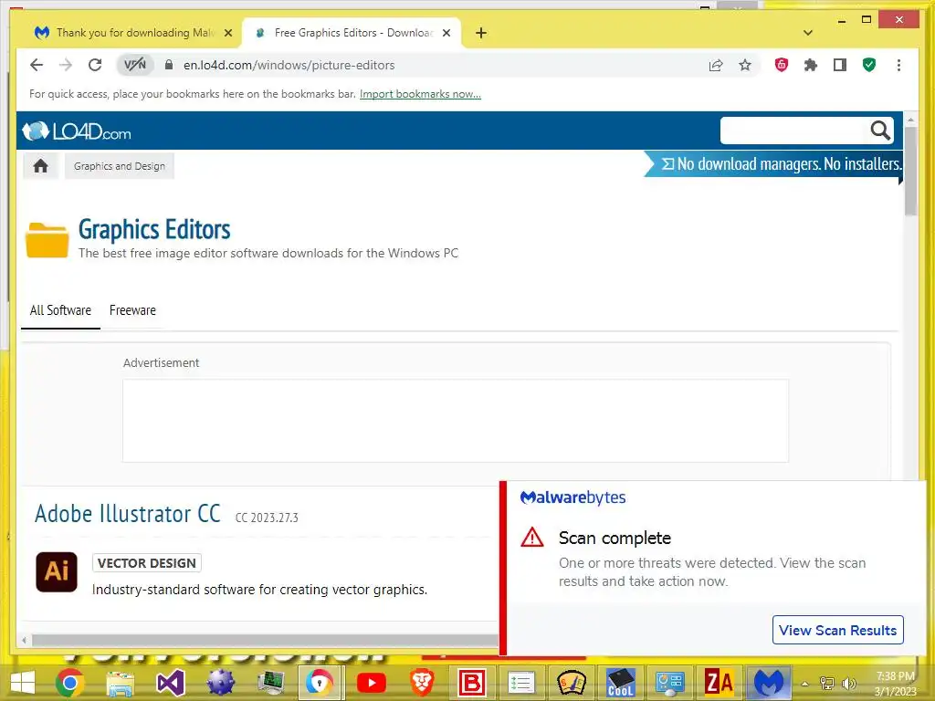This screenshot has height=701, width=935.
Task: Click the address bar URL
Action: point(289,65)
